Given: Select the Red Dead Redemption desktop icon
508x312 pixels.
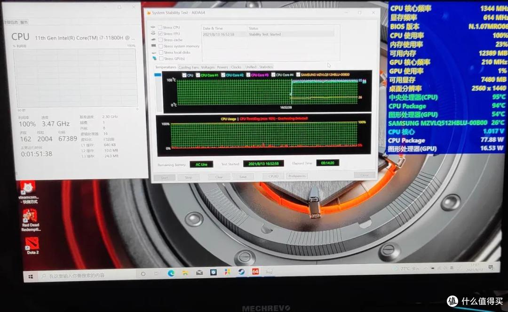Looking at the screenshot, I should coord(31,220).
